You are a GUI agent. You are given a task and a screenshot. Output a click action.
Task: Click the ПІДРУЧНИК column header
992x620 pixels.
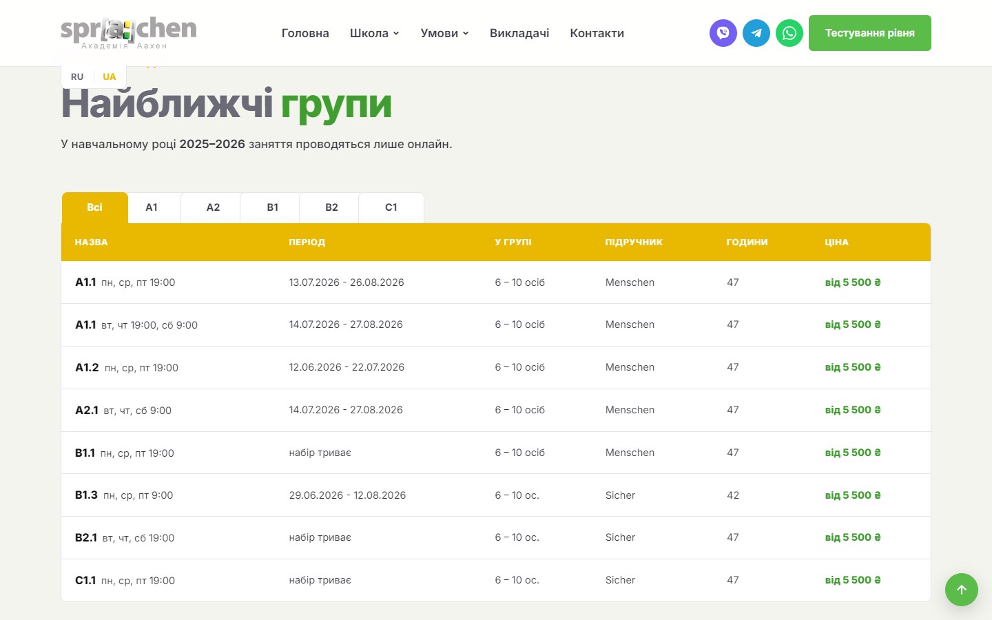click(x=634, y=242)
